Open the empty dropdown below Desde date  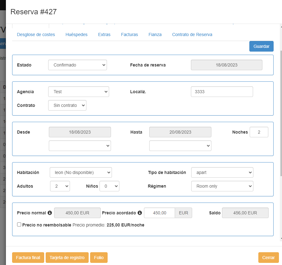tap(80, 146)
